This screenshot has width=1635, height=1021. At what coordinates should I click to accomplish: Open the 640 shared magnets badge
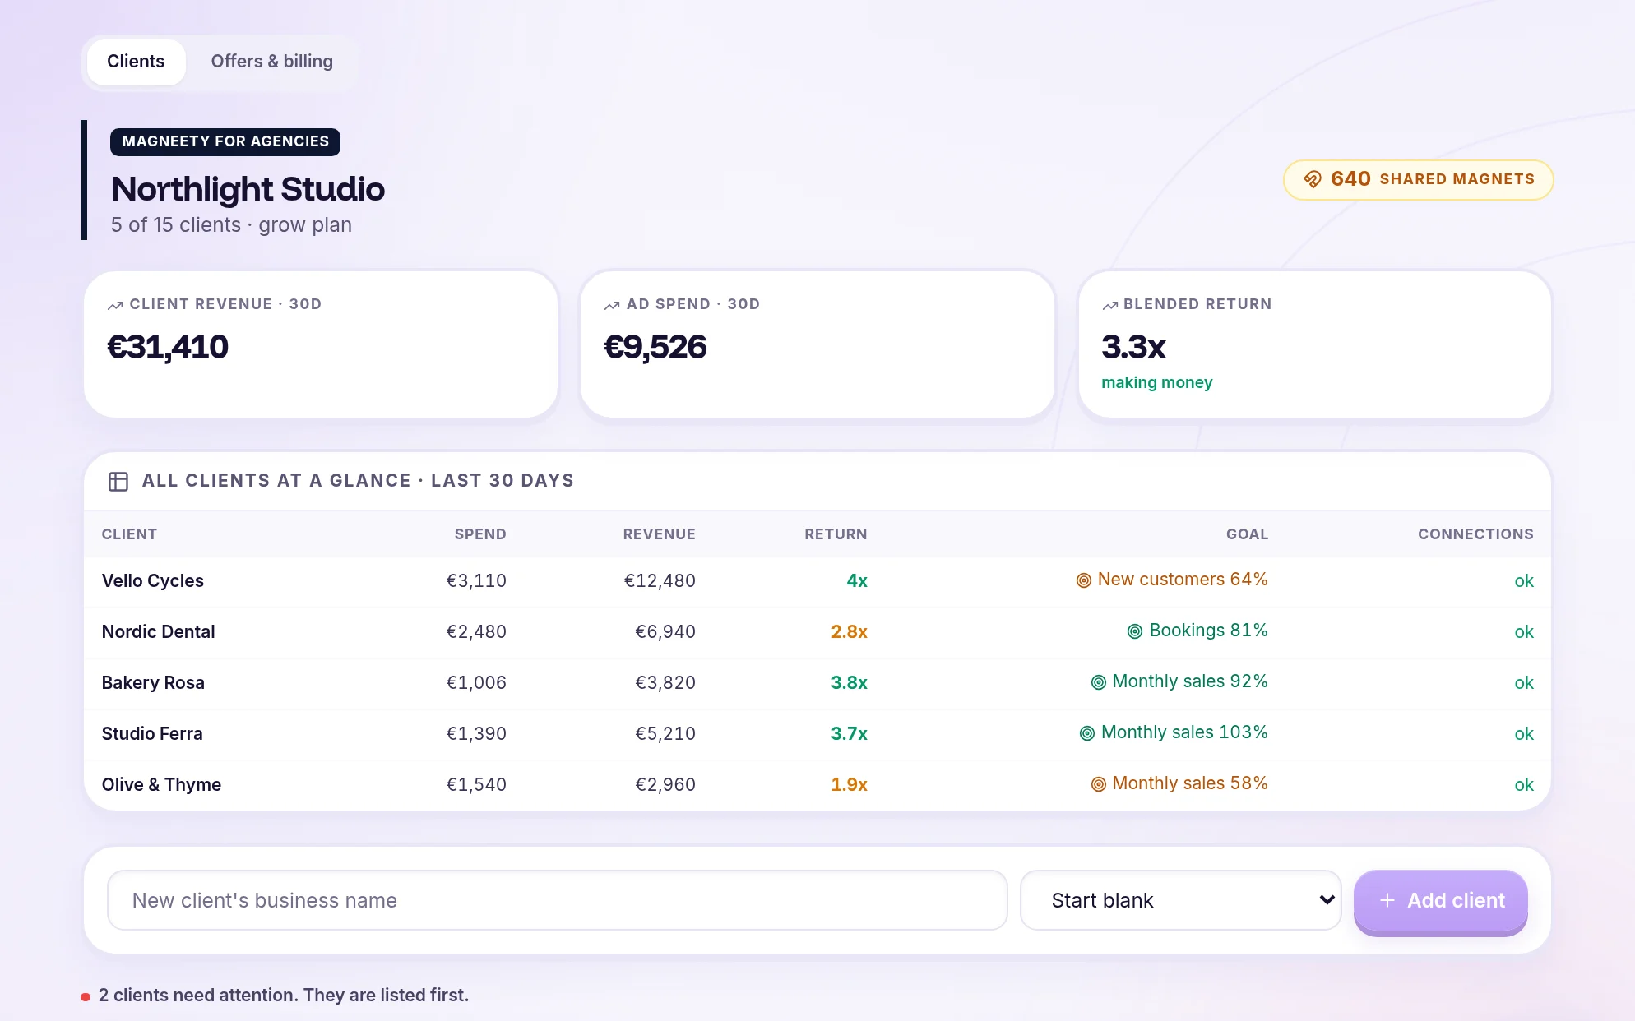[1419, 179]
